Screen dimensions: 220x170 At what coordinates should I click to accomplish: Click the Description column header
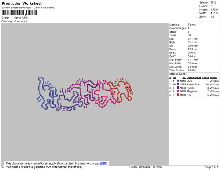click(x=194, y=78)
